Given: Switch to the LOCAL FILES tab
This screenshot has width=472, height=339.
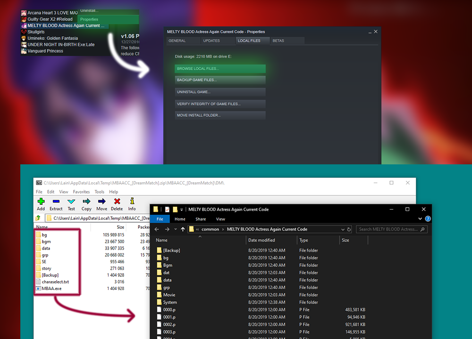Looking at the screenshot, I should [x=253, y=41].
